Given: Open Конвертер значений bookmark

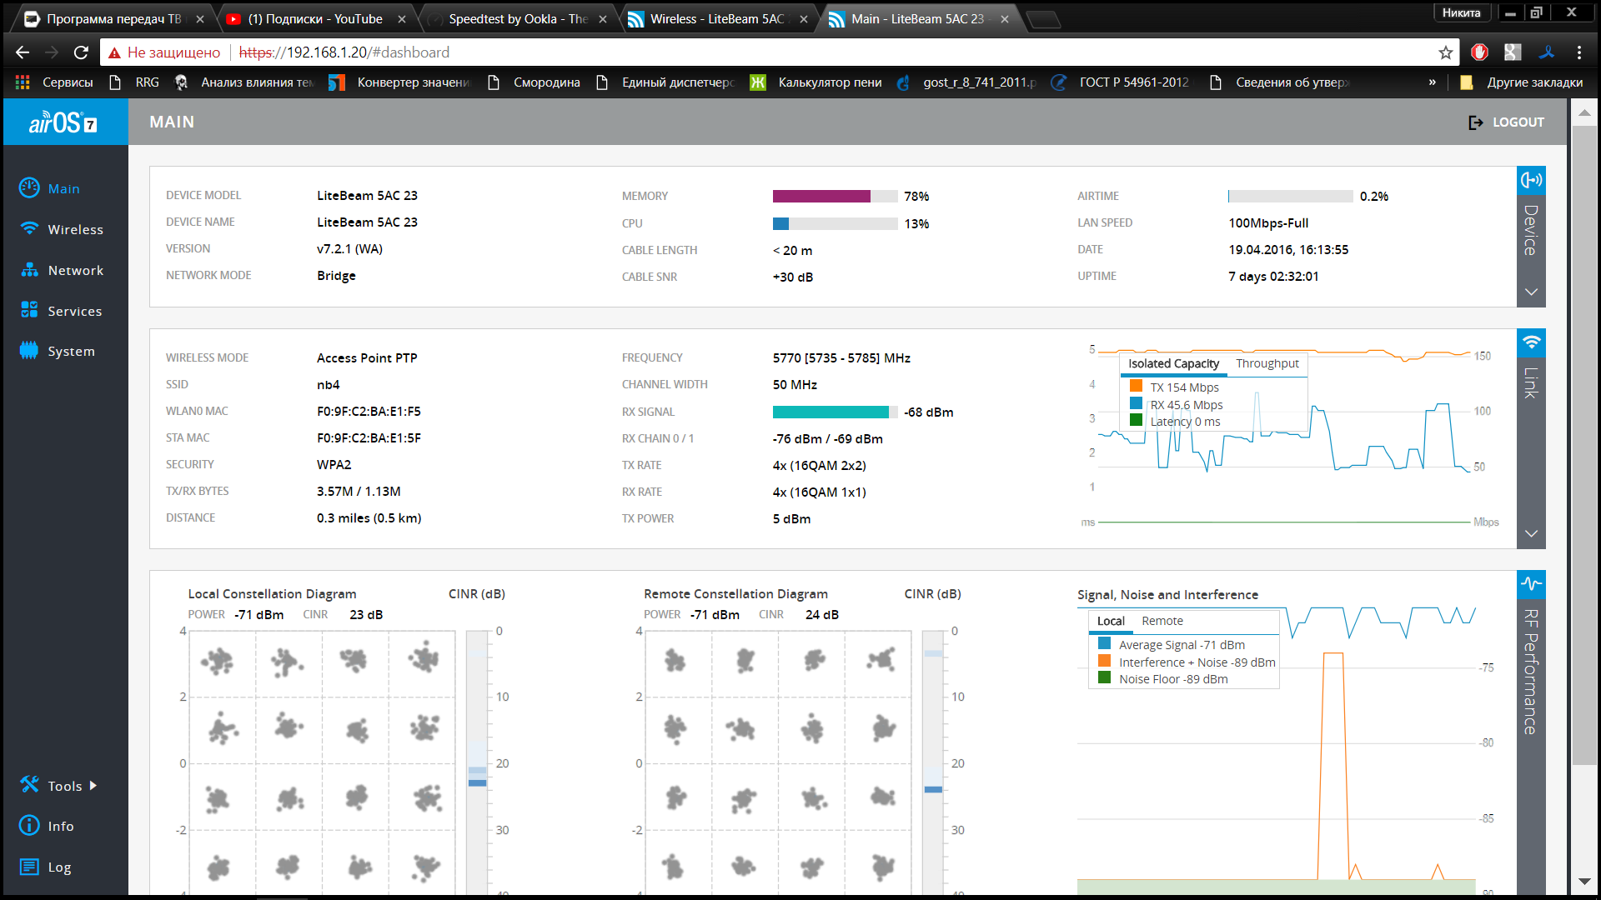Looking at the screenshot, I should tap(400, 82).
